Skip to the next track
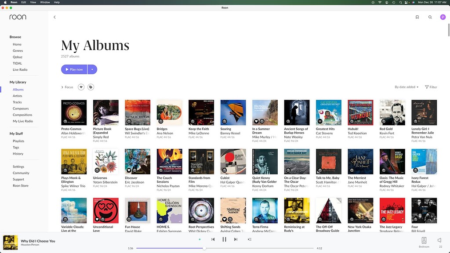This screenshot has width=450, height=253. pos(236,239)
